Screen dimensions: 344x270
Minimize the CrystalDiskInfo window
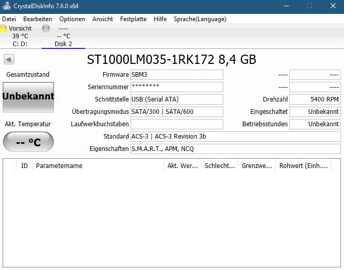point(286,6)
